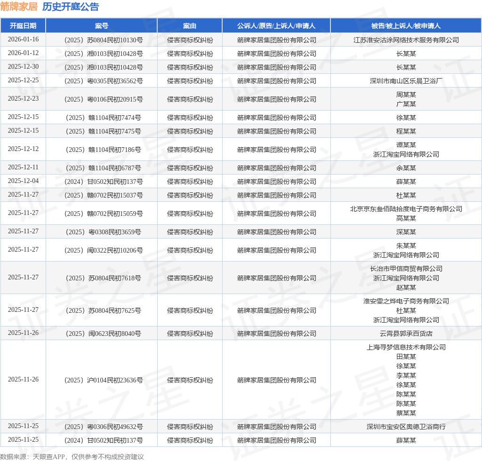Select defendant 周某某

click(x=406, y=95)
